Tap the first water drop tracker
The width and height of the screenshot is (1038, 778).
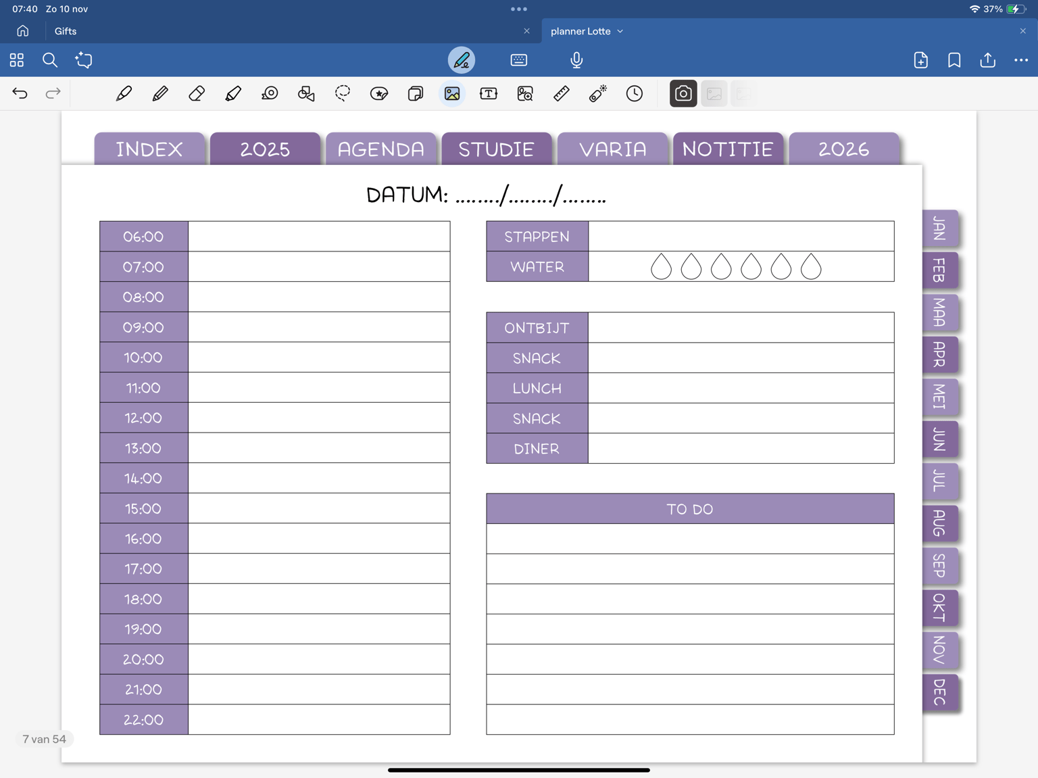pyautogui.click(x=661, y=267)
